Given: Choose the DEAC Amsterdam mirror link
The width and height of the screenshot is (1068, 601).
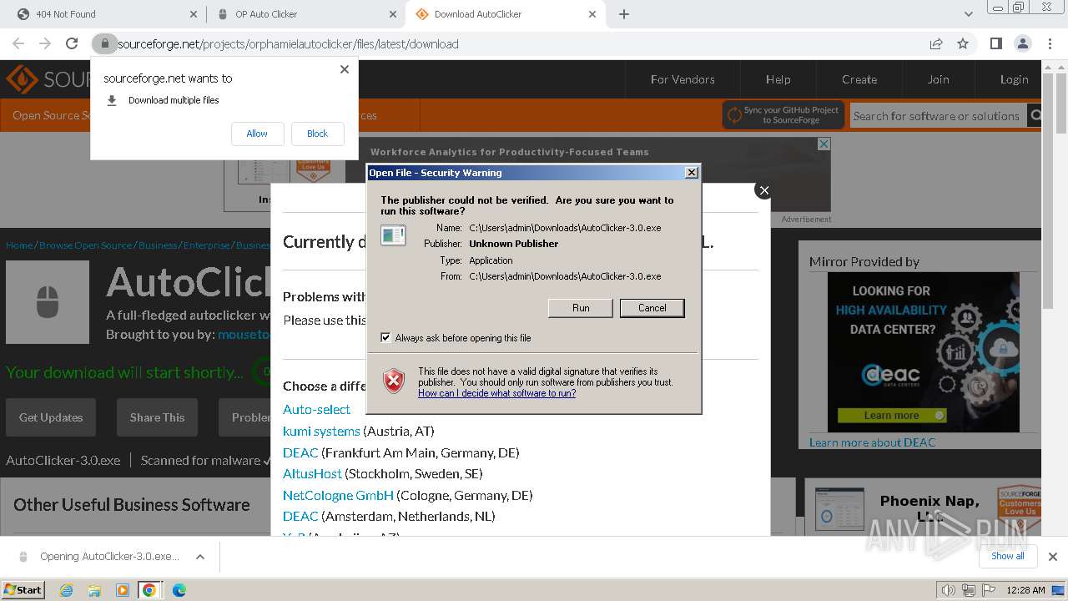Looking at the screenshot, I should (300, 516).
